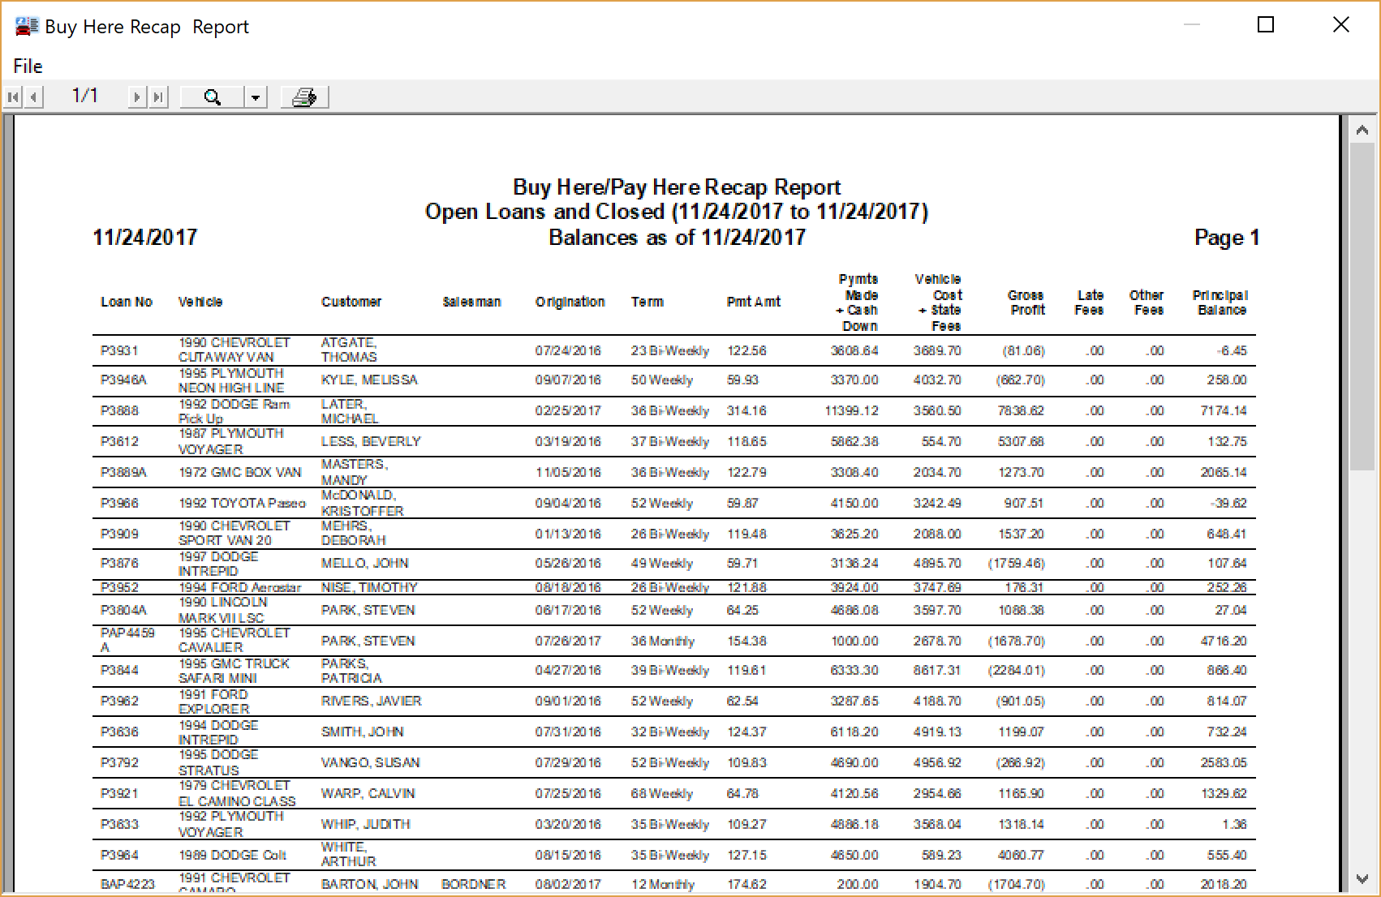Screen dimensions: 1381x897
Task: Click customer name SMITH, JOHN
Action: tap(362, 732)
